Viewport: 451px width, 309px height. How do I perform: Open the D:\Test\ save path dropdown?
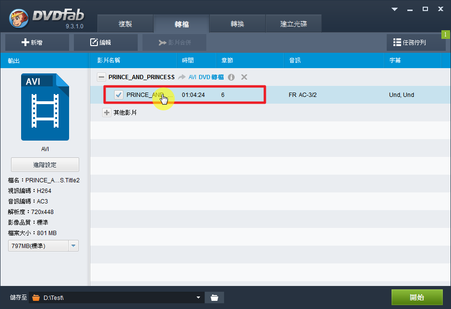pyautogui.click(x=198, y=297)
